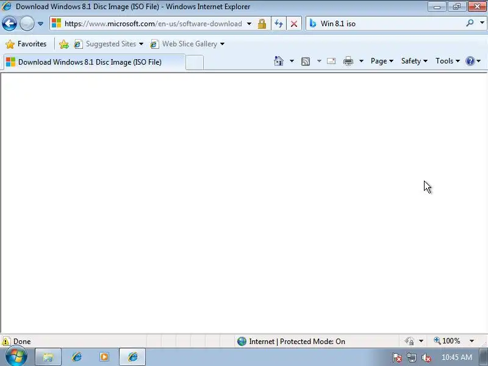Open the Favorites center
The width and height of the screenshot is (488, 366).
point(26,44)
